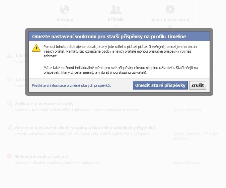This screenshot has height=188, width=226.
Task: Open Správa blokování link
Action: pos(186,163)
